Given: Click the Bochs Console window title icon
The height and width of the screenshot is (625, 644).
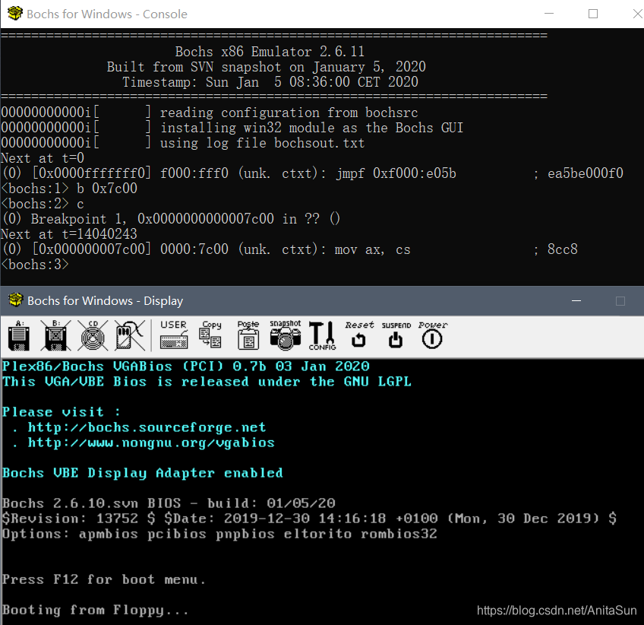Looking at the screenshot, I should pyautogui.click(x=15, y=13).
